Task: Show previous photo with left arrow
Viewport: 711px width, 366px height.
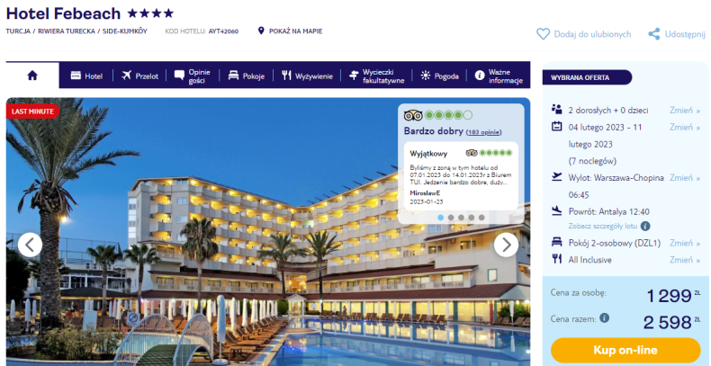Action: (30, 245)
